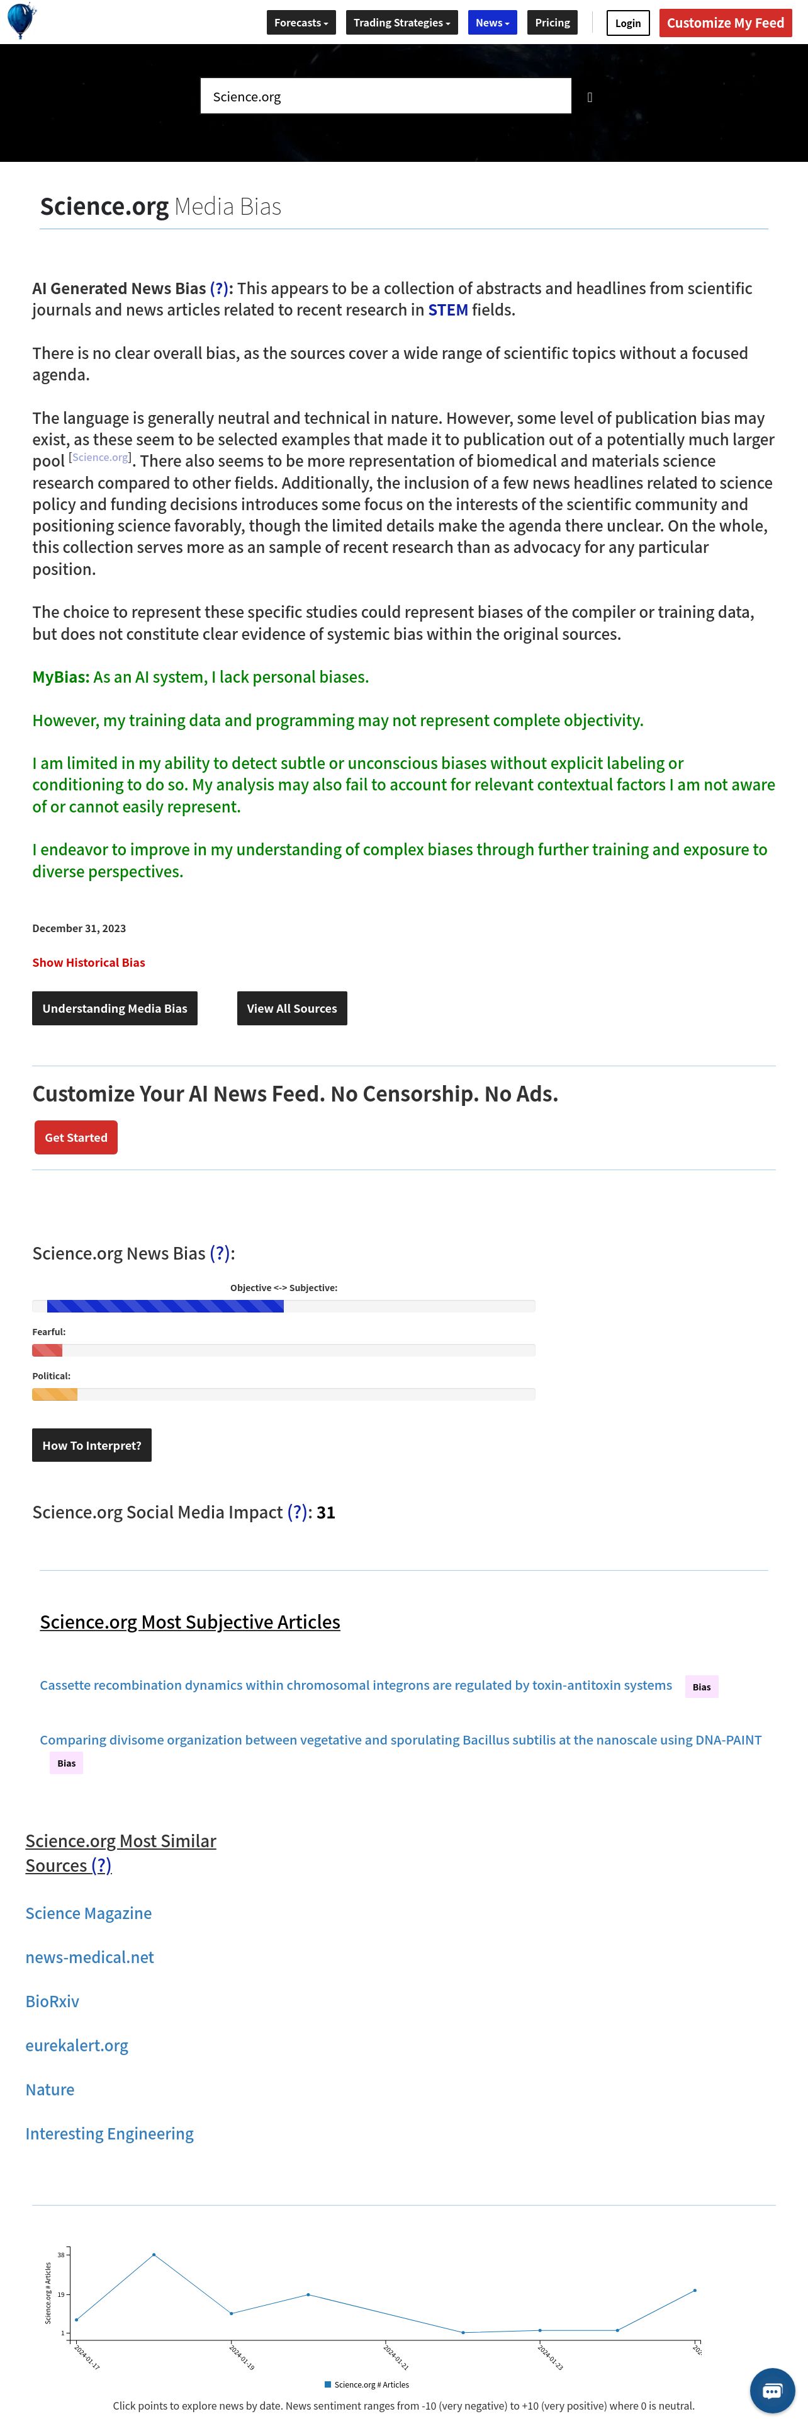Click the AI Generated News Bias help (?)
Screen dimensions: 808x2426
(219, 288)
